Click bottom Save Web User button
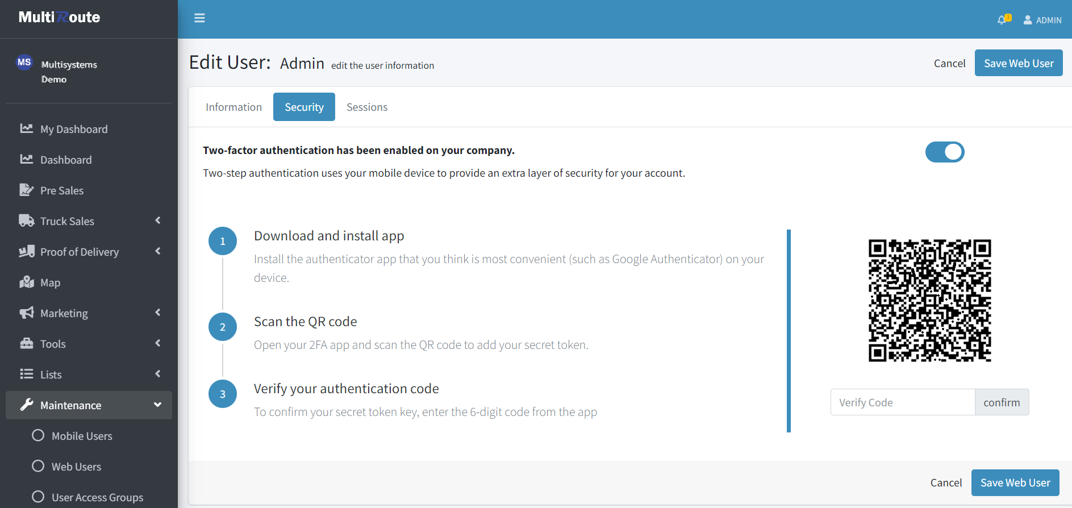 pyautogui.click(x=1015, y=482)
